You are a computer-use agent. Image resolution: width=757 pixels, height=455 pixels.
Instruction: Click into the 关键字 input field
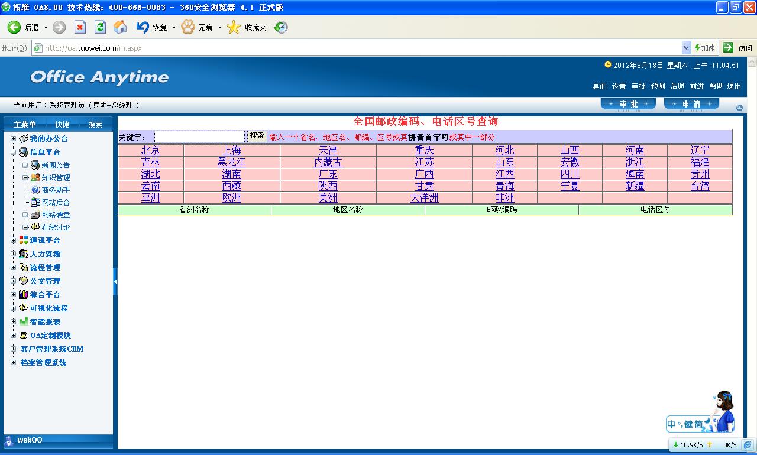199,136
